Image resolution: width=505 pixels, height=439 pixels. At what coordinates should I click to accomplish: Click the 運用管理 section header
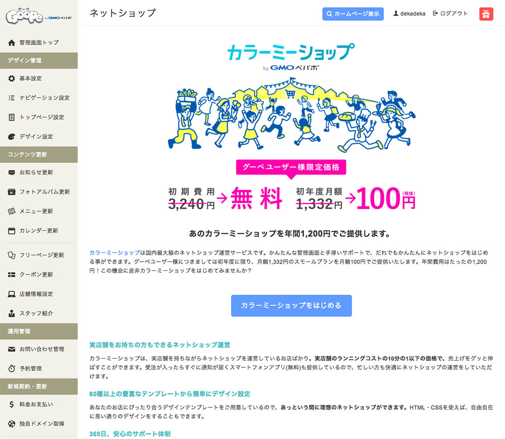coord(39,331)
